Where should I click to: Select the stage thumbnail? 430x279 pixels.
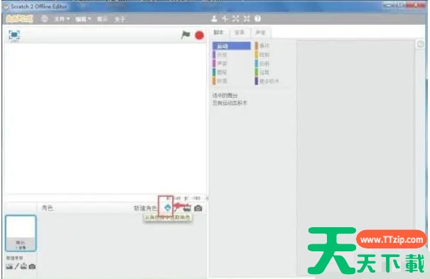(21, 234)
